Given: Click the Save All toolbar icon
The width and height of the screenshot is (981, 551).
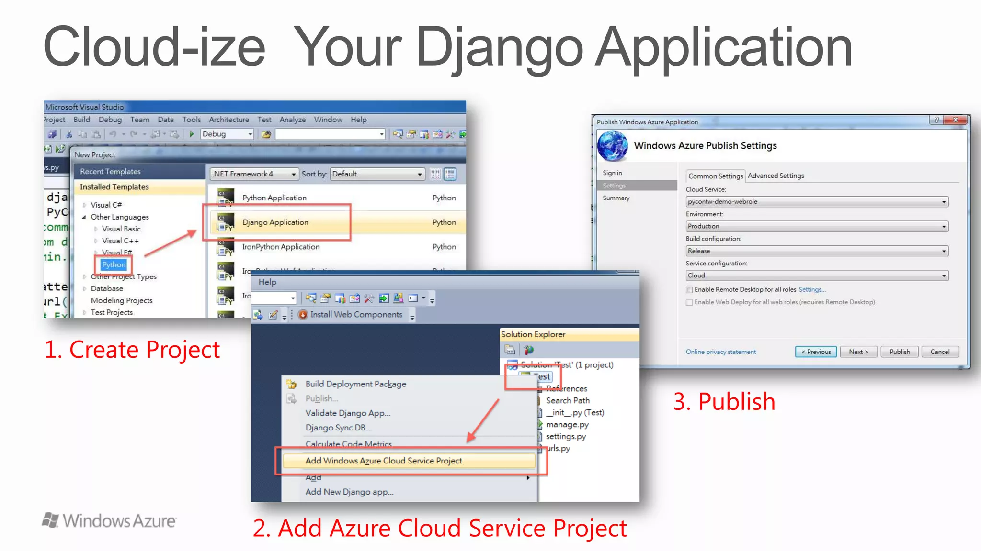Looking at the screenshot, I should 52,134.
